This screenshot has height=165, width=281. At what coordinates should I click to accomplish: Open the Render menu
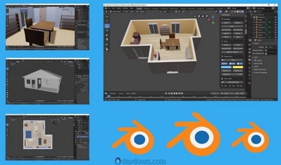[118, 8]
